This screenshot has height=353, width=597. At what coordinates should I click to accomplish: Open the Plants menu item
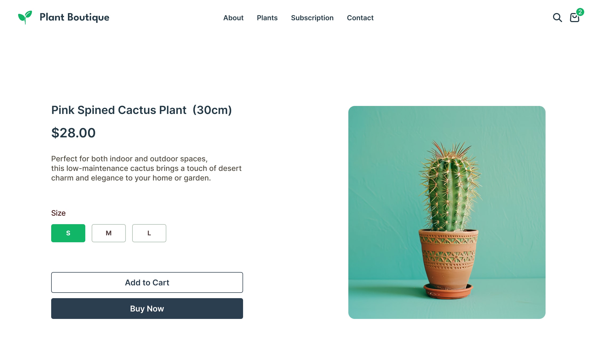267,18
